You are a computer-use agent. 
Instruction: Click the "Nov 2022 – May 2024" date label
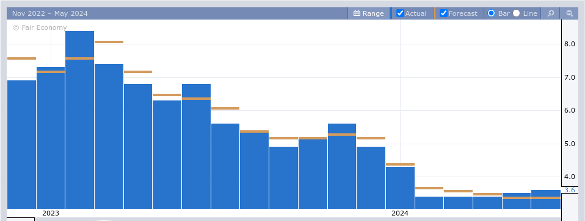50,13
